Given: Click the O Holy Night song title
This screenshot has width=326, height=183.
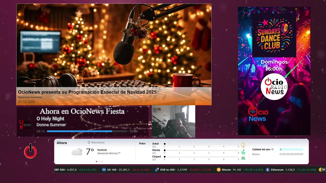Looking at the screenshot, I should [x=50, y=119].
